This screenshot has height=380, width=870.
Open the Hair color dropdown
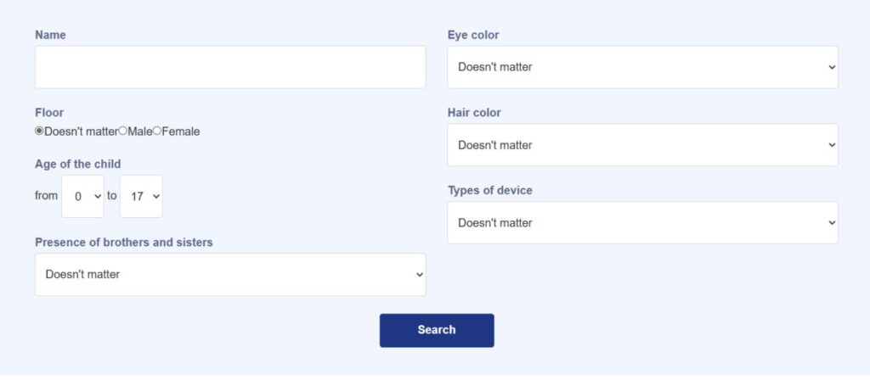click(642, 144)
